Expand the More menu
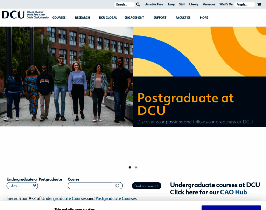 click(x=204, y=17)
